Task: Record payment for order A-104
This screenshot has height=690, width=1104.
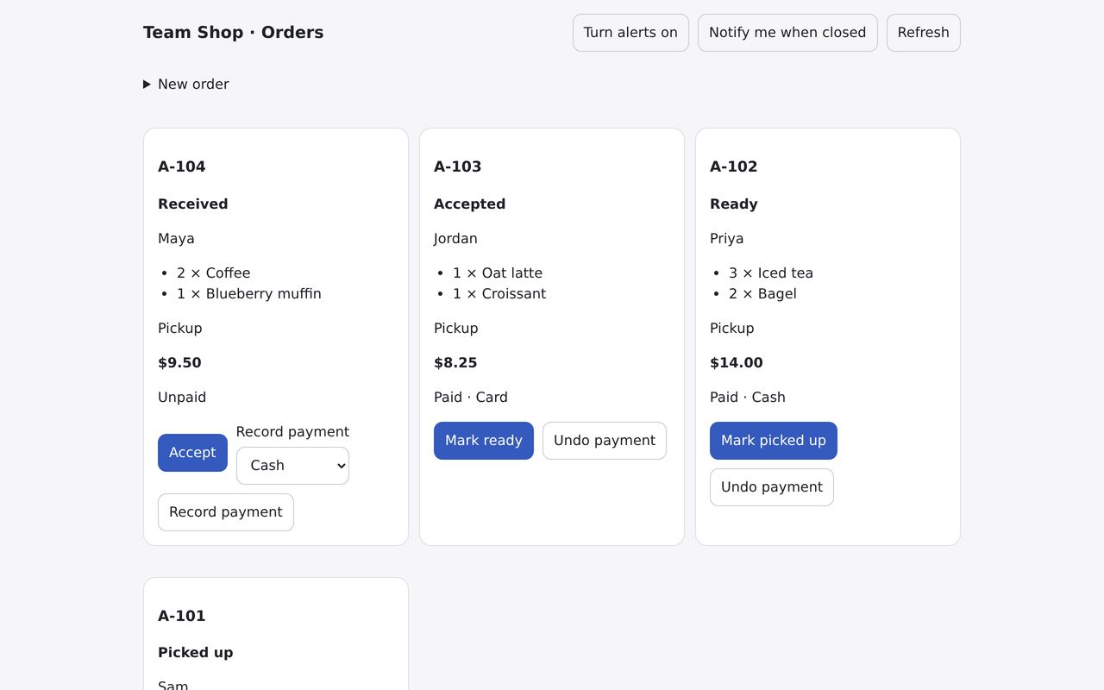Action: 226,512
